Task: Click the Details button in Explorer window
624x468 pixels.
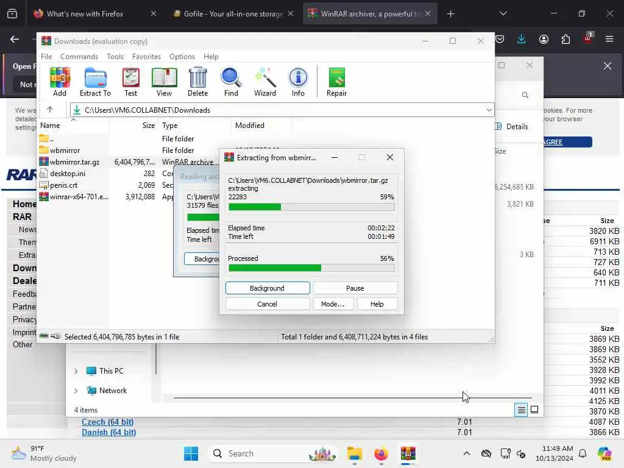Action: [512, 127]
